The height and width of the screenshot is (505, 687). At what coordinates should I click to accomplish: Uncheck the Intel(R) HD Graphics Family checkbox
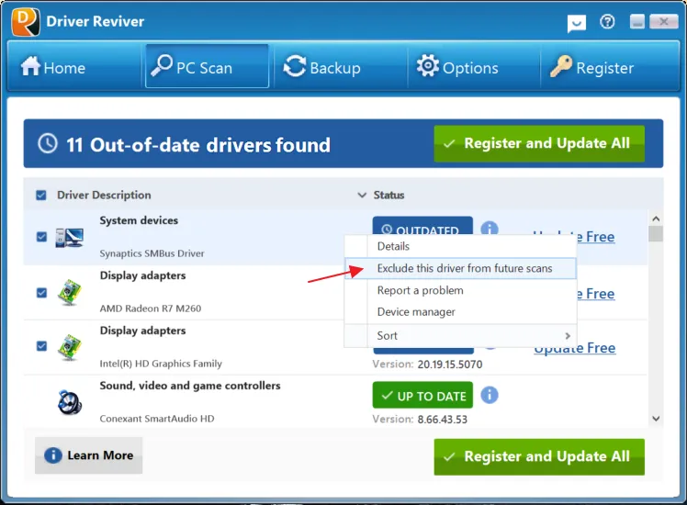41,346
